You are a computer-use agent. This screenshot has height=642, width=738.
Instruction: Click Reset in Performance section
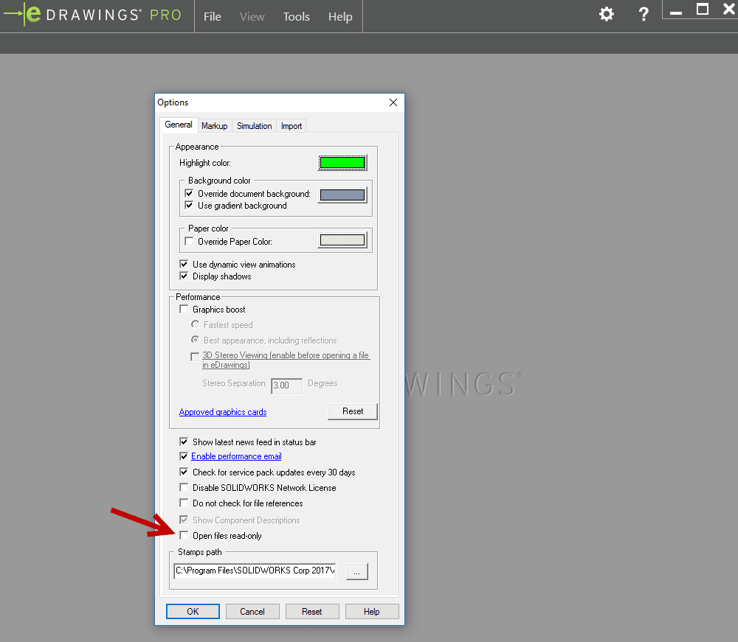pyautogui.click(x=353, y=411)
